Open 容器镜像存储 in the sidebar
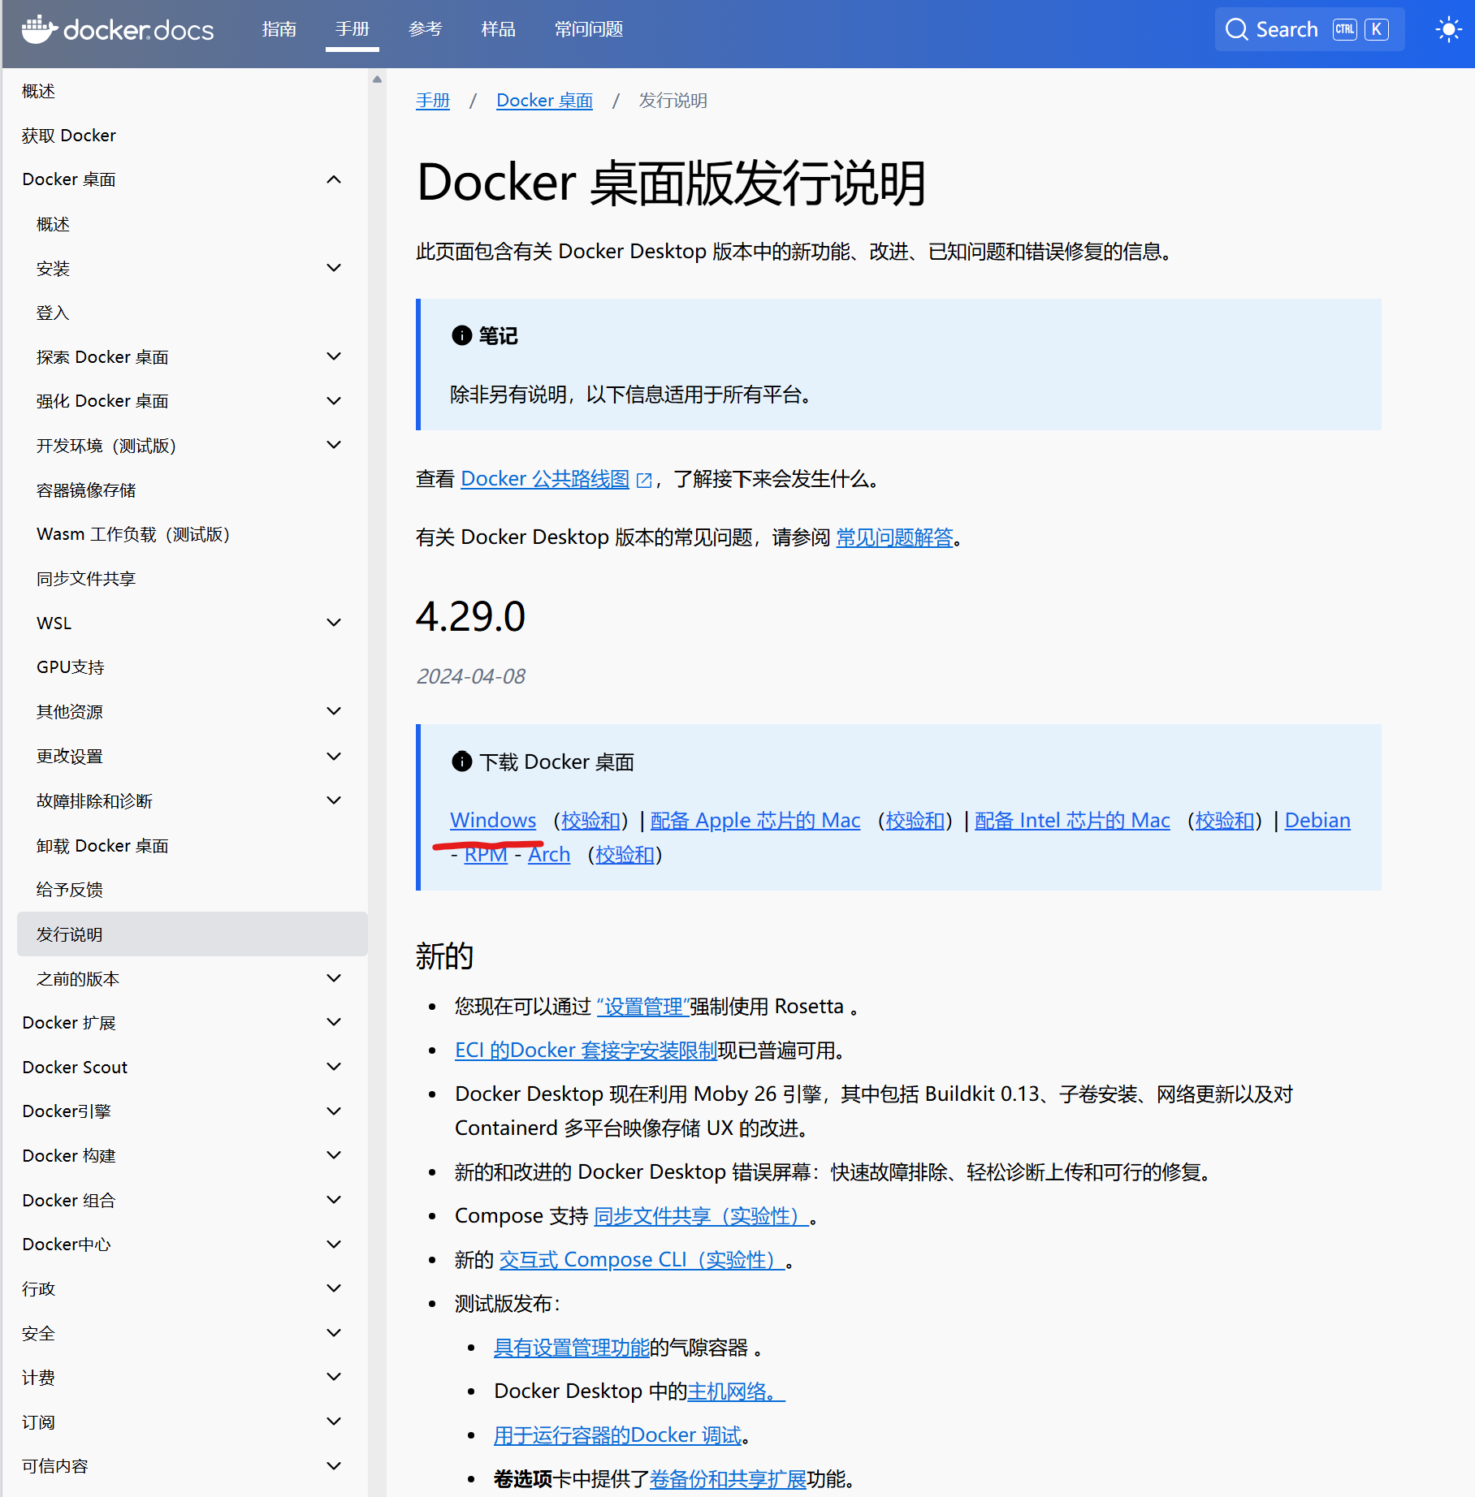1475x1497 pixels. (x=86, y=490)
